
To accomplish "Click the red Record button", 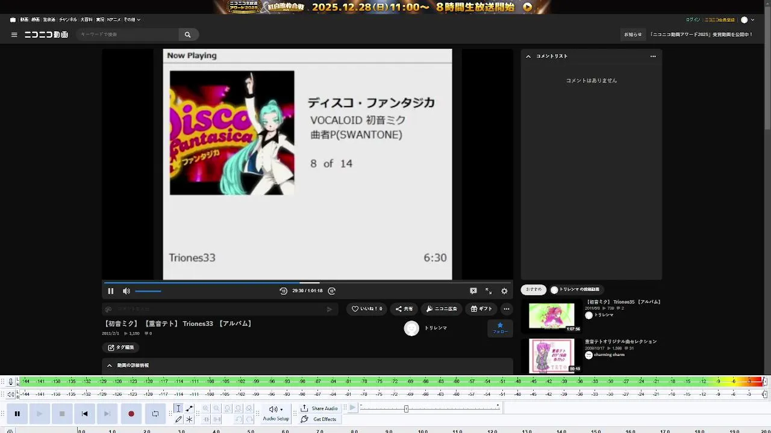I will pyautogui.click(x=131, y=414).
